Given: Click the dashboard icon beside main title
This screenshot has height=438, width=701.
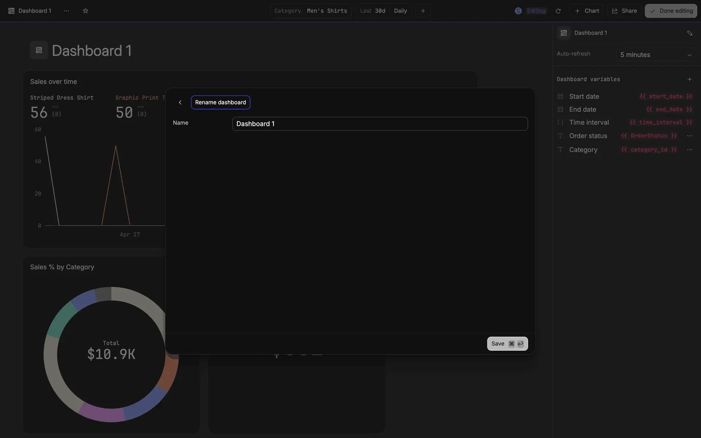Looking at the screenshot, I should tap(39, 50).
